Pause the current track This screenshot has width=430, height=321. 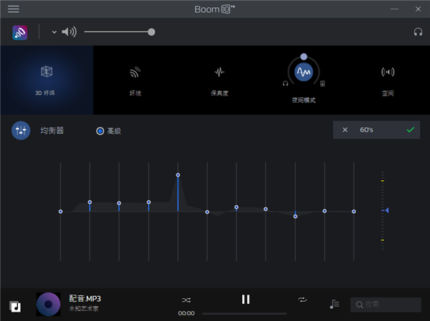tap(246, 300)
